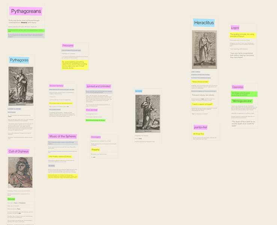The height and width of the screenshot is (225, 277).
Task: Click the yellow 'this muddy vesture of decay' quote
Action: (60, 156)
